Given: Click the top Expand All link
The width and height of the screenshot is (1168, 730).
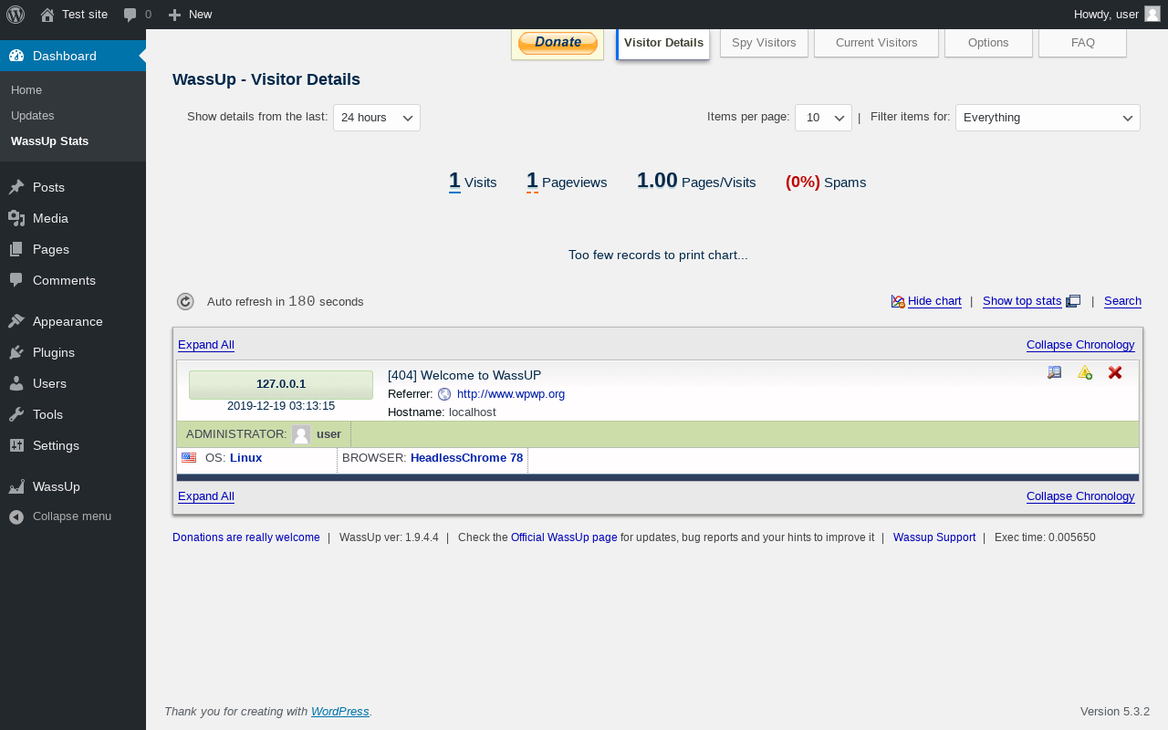Looking at the screenshot, I should pyautogui.click(x=206, y=345).
